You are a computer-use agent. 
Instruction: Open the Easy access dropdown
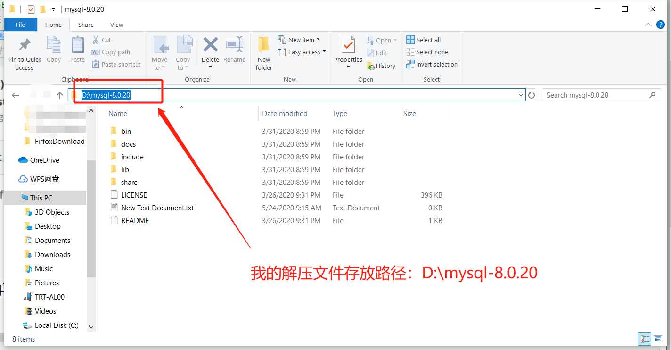(x=302, y=52)
